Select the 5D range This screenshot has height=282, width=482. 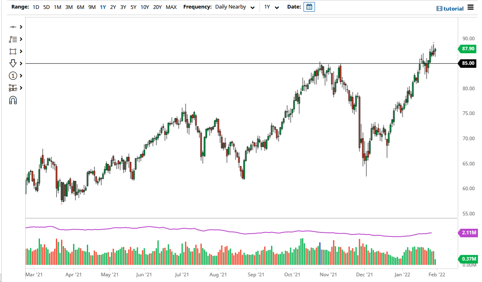click(46, 7)
